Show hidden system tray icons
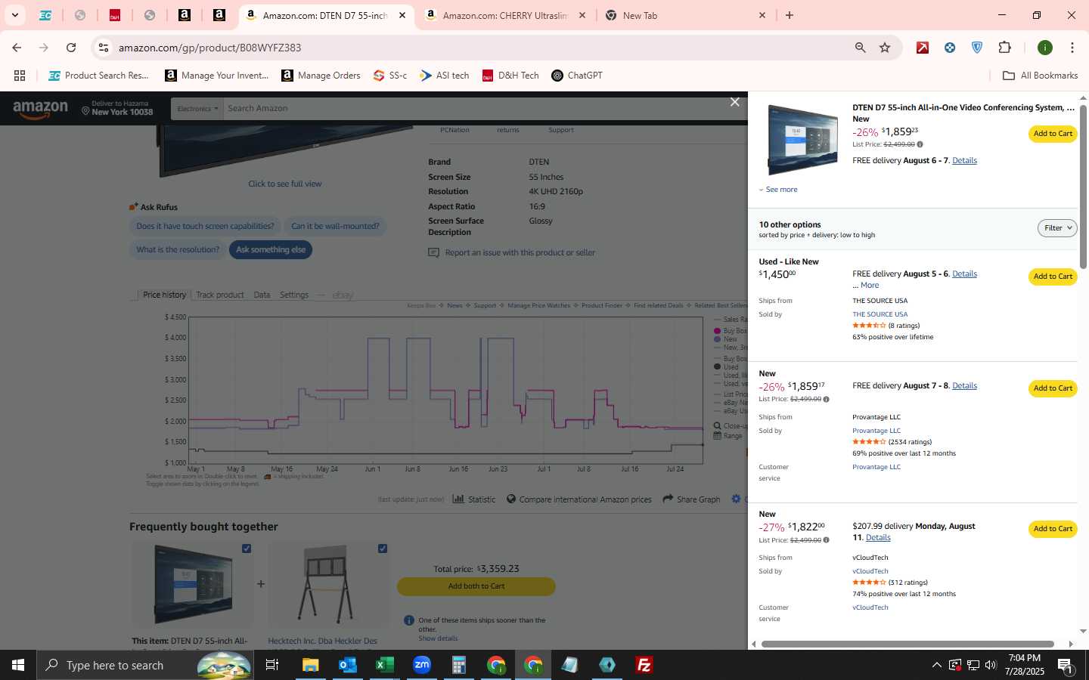This screenshot has width=1089, height=680. tap(936, 665)
